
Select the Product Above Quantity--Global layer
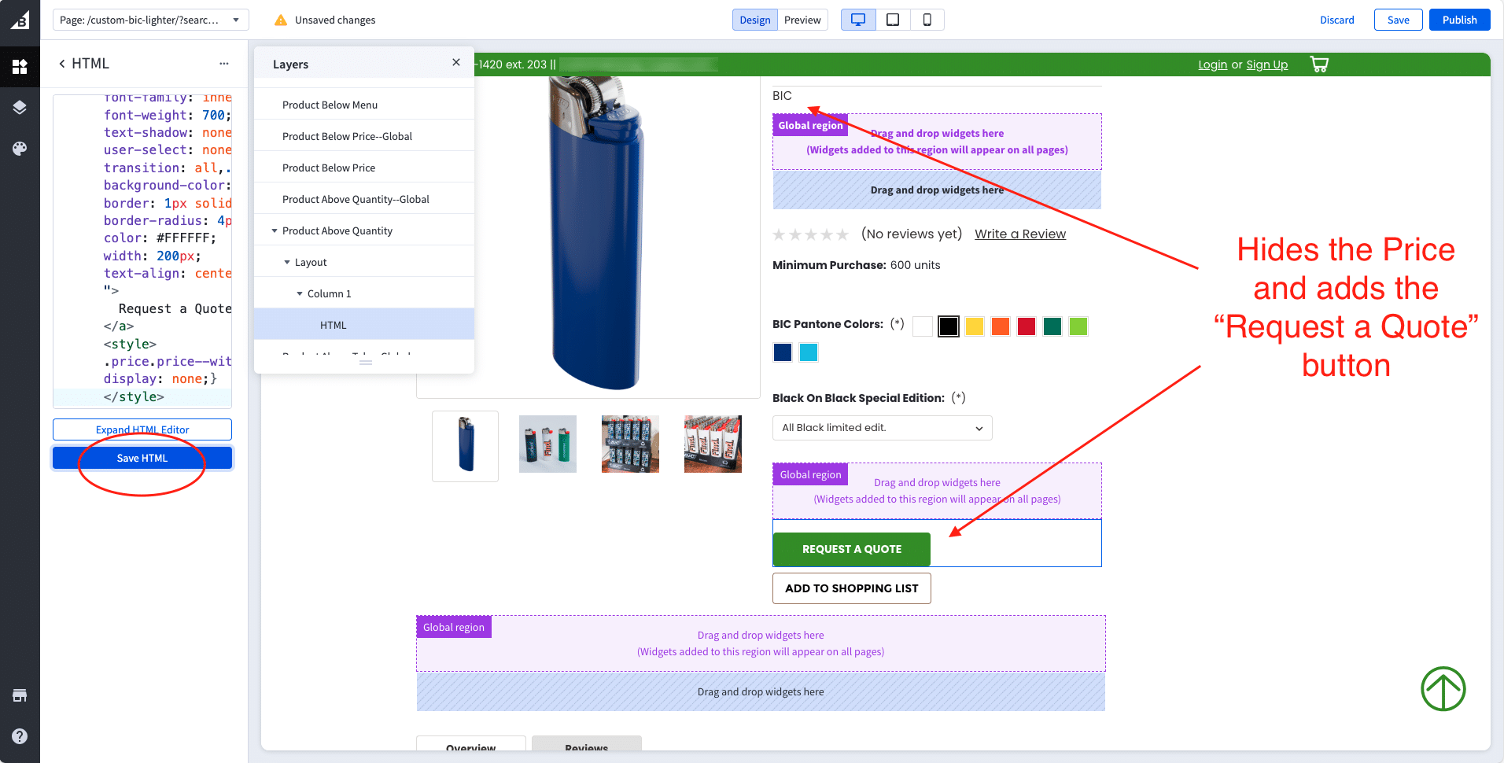(364, 199)
